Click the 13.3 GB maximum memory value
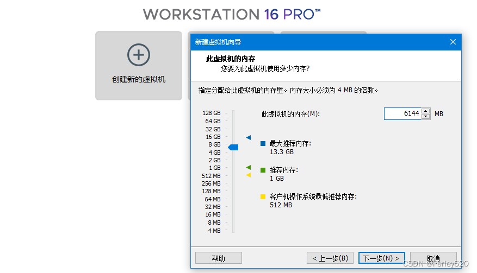This screenshot has height=273, width=477. pos(282,152)
